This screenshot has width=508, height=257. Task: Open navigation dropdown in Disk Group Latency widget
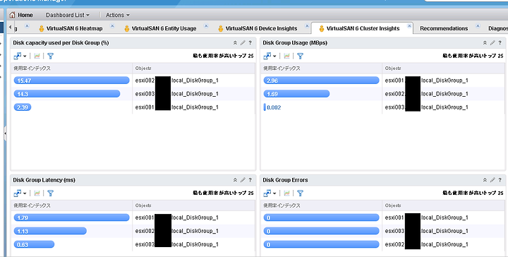tap(20, 193)
